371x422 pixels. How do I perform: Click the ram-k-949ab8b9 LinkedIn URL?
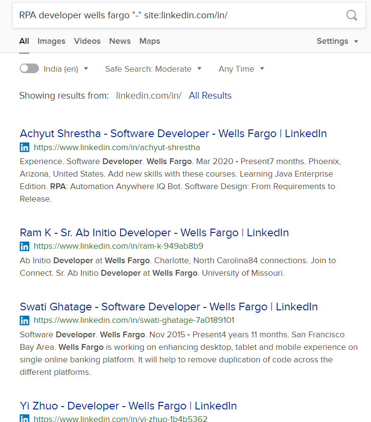pyautogui.click(x=118, y=246)
